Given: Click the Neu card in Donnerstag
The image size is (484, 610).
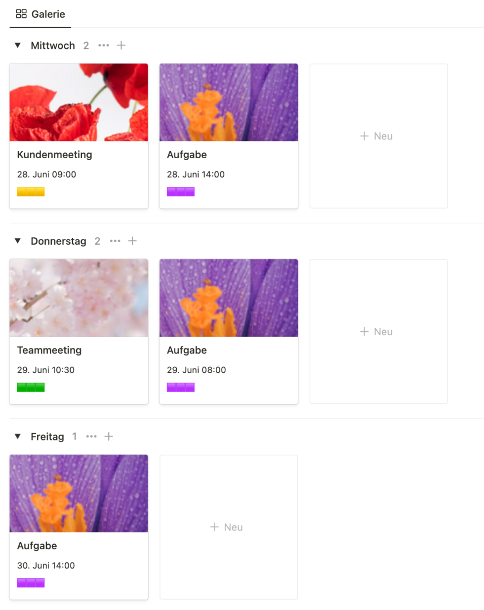Looking at the screenshot, I should [x=378, y=332].
